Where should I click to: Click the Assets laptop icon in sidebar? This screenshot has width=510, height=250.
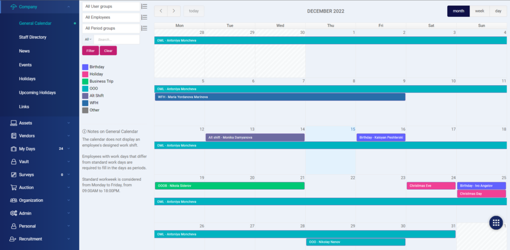coord(14,123)
